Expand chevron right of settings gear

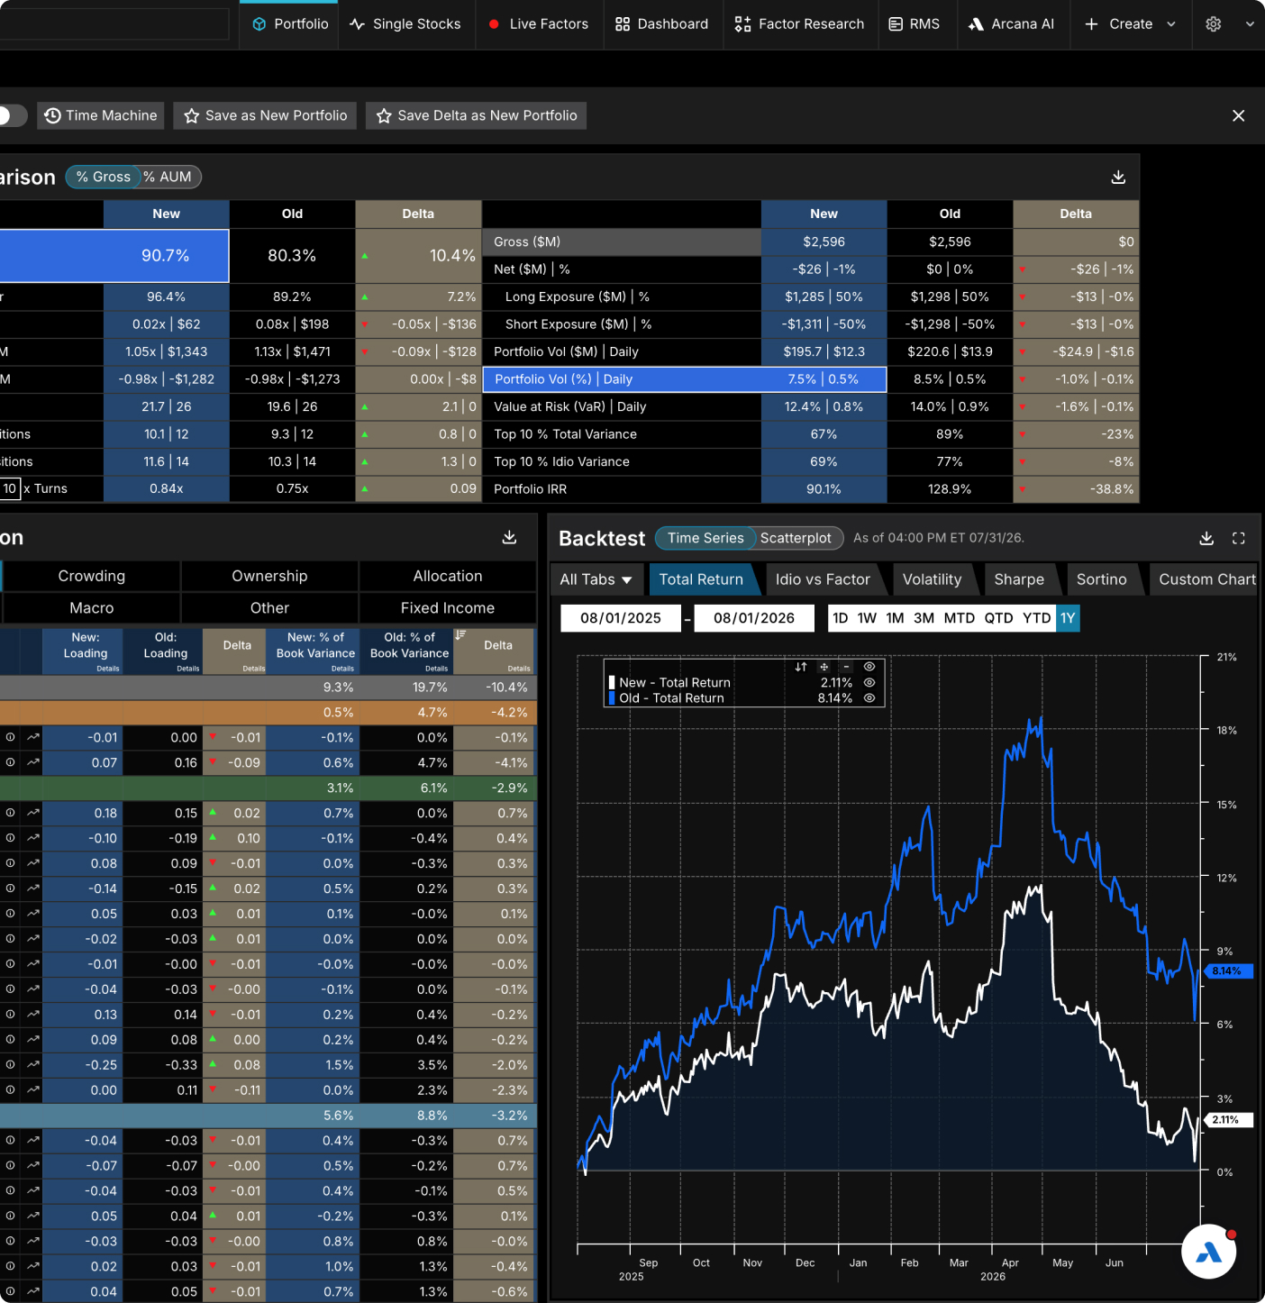[x=1250, y=24]
